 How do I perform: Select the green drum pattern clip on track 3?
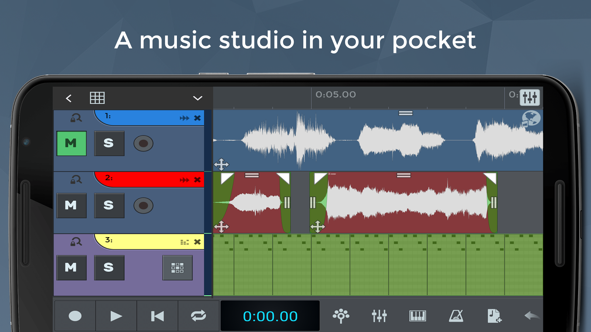point(378,264)
